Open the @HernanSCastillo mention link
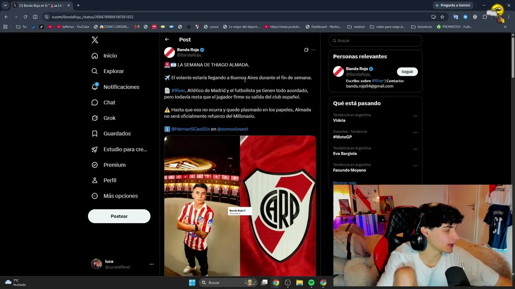 click(191, 129)
